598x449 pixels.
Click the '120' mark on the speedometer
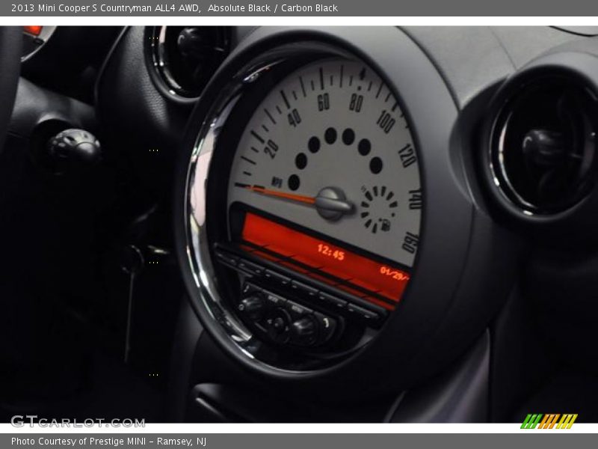[x=407, y=155]
